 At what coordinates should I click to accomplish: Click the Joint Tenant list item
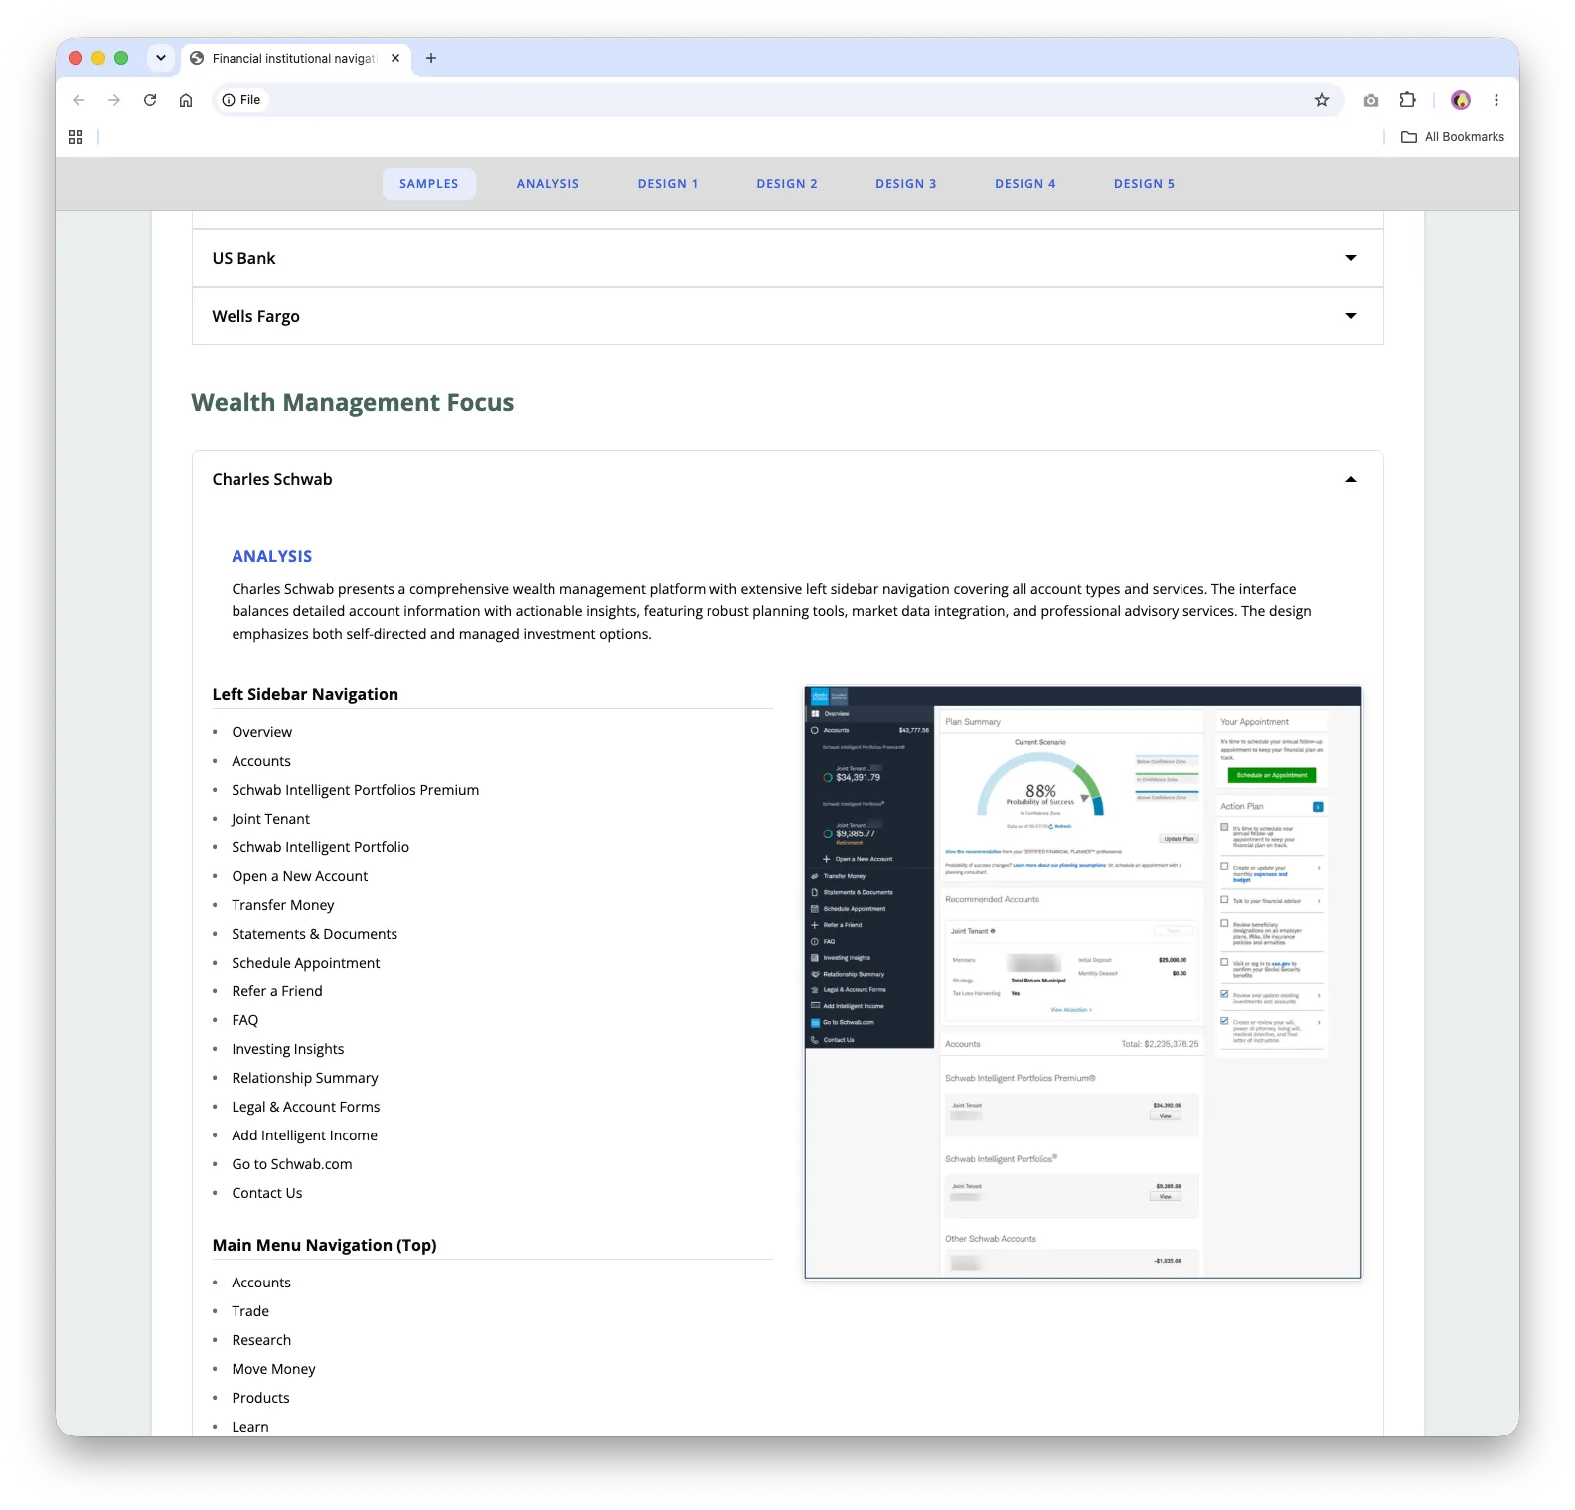pos(271,819)
